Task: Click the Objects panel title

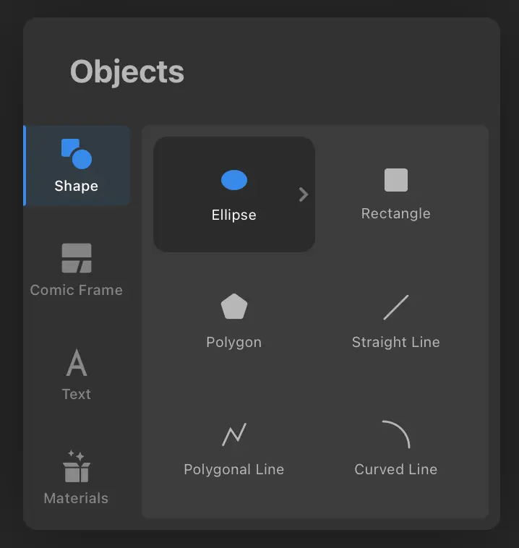Action: point(127,72)
